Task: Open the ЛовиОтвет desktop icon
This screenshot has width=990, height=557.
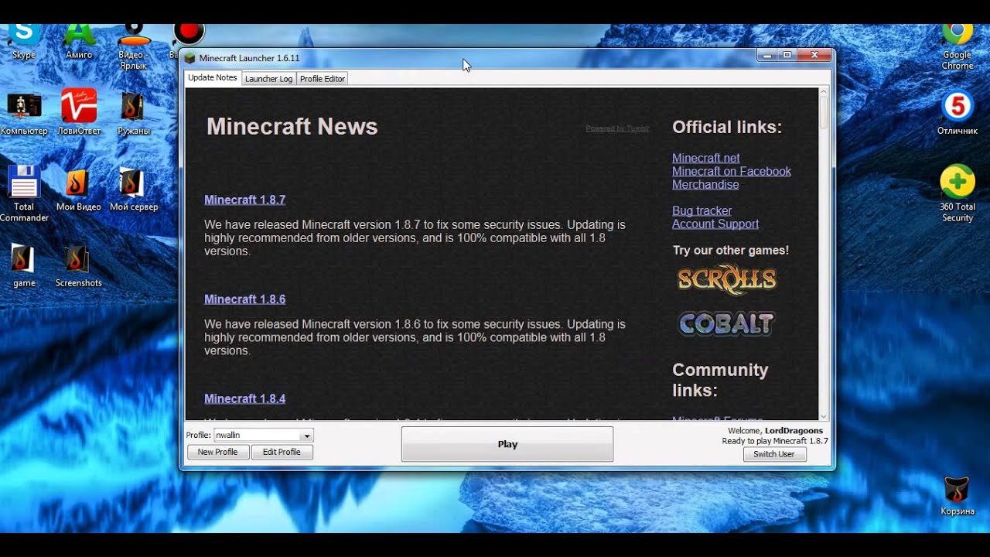Action: tap(79, 112)
